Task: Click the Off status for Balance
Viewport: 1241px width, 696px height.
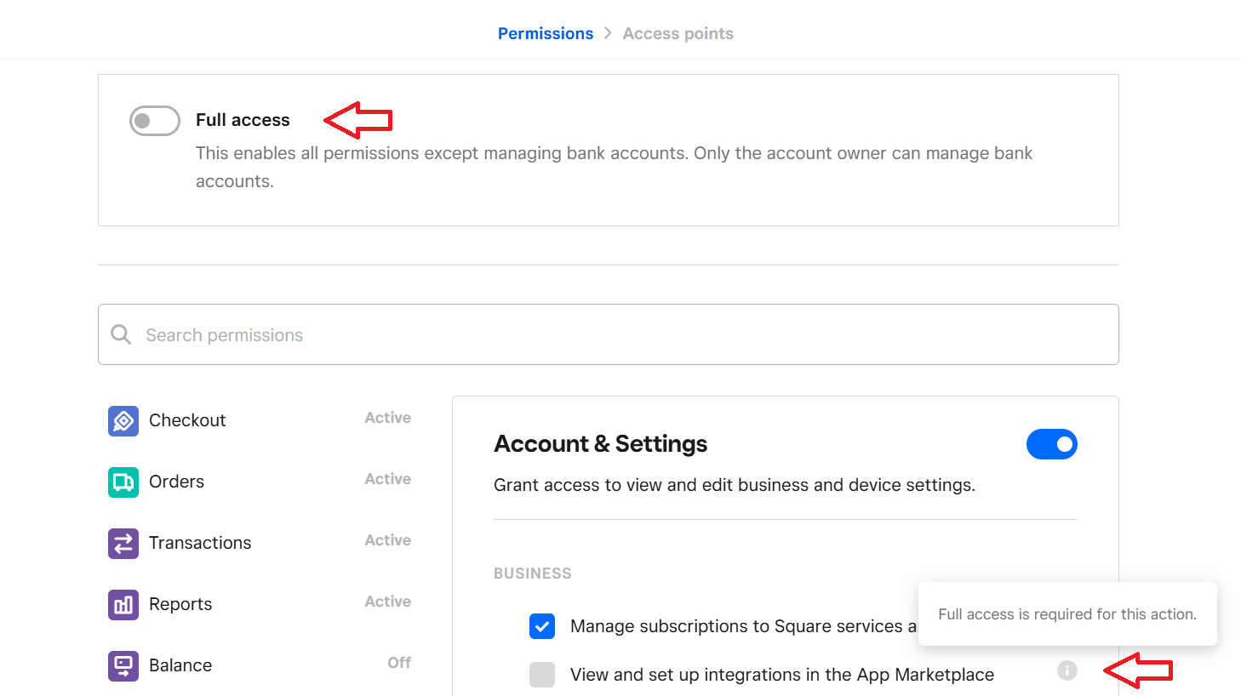Action: pyautogui.click(x=399, y=663)
